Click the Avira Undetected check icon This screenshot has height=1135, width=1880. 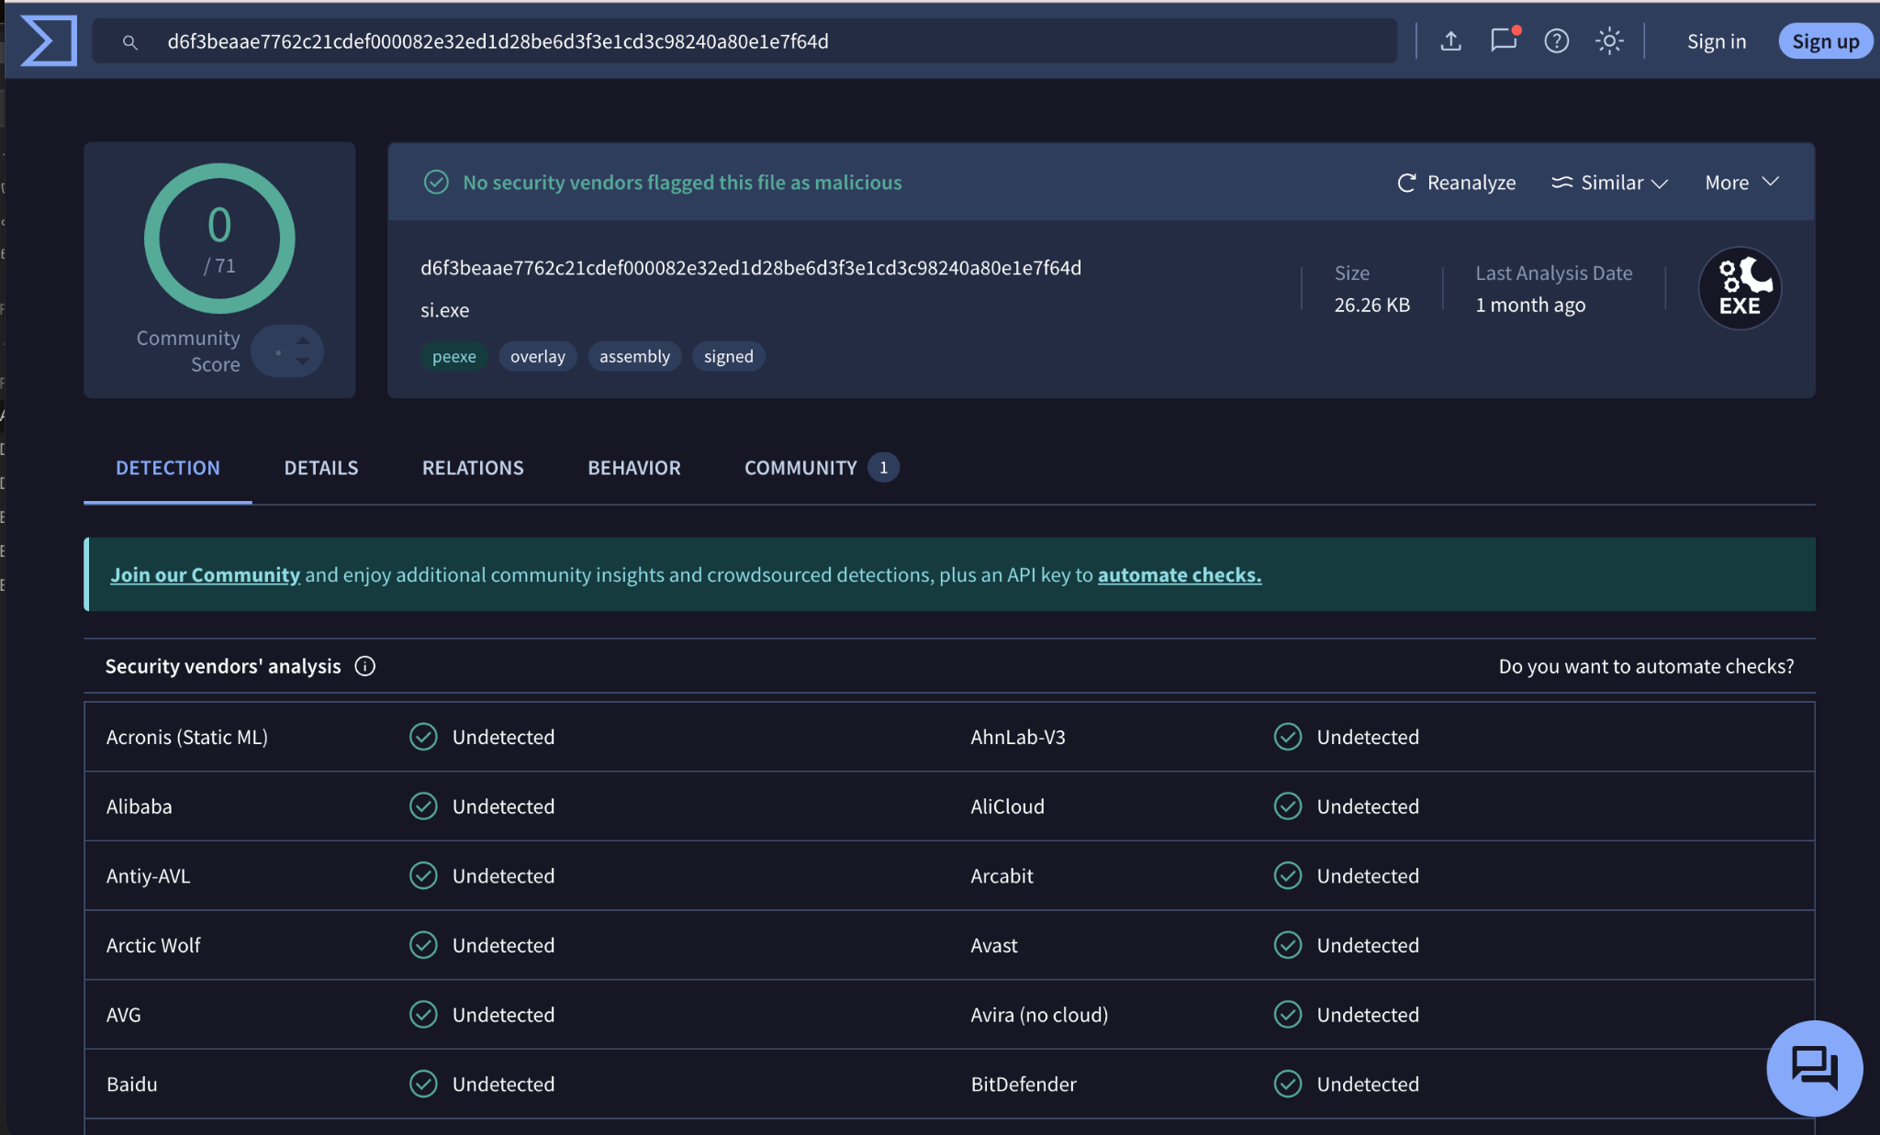[x=1288, y=1015]
